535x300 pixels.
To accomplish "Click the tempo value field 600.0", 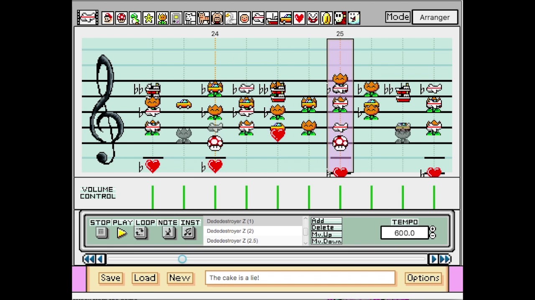I will point(404,233).
